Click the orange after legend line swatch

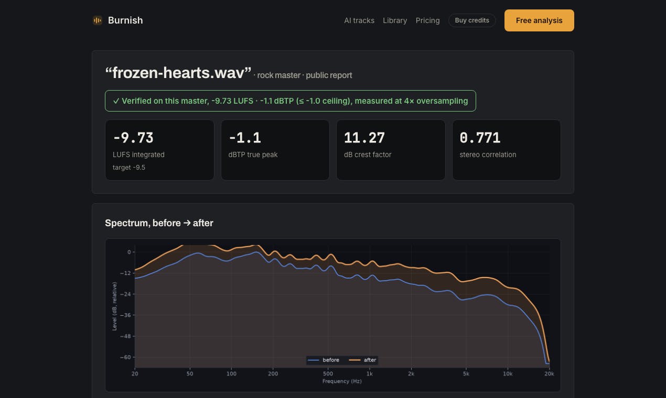pyautogui.click(x=355, y=360)
